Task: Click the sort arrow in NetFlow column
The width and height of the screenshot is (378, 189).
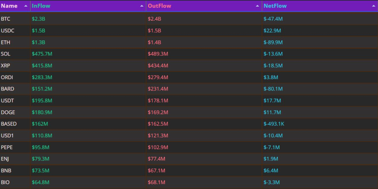Action: click(x=374, y=6)
